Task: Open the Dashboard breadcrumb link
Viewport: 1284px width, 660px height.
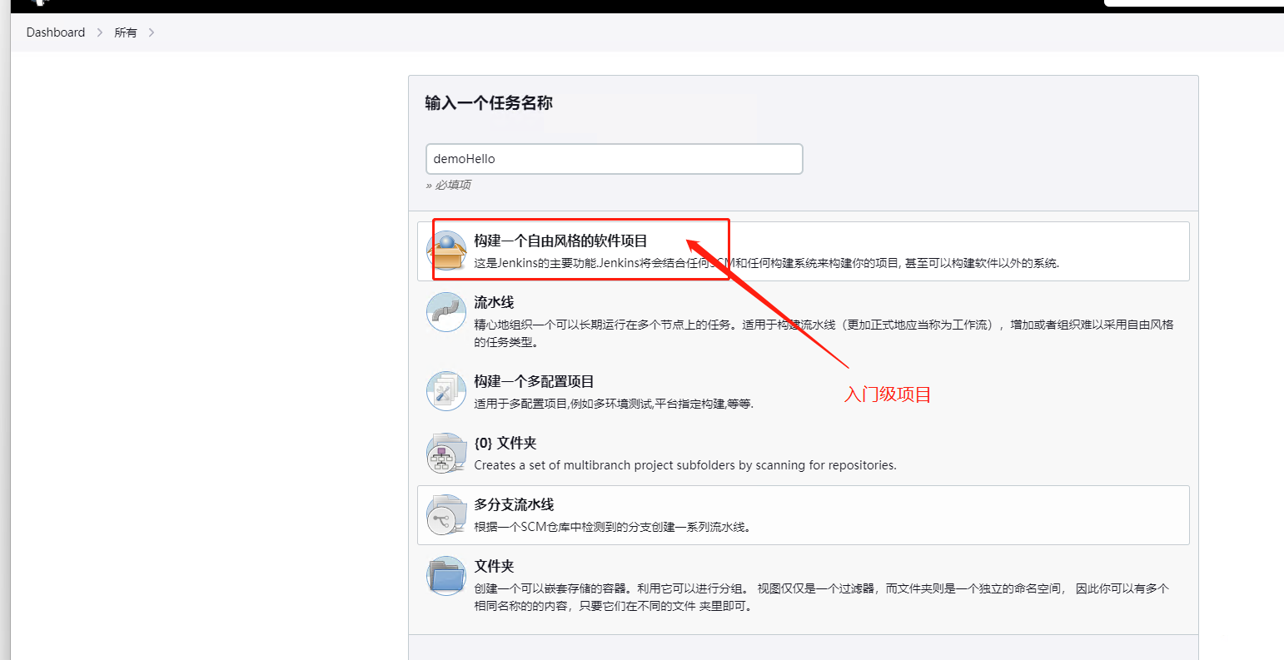Action: click(56, 32)
